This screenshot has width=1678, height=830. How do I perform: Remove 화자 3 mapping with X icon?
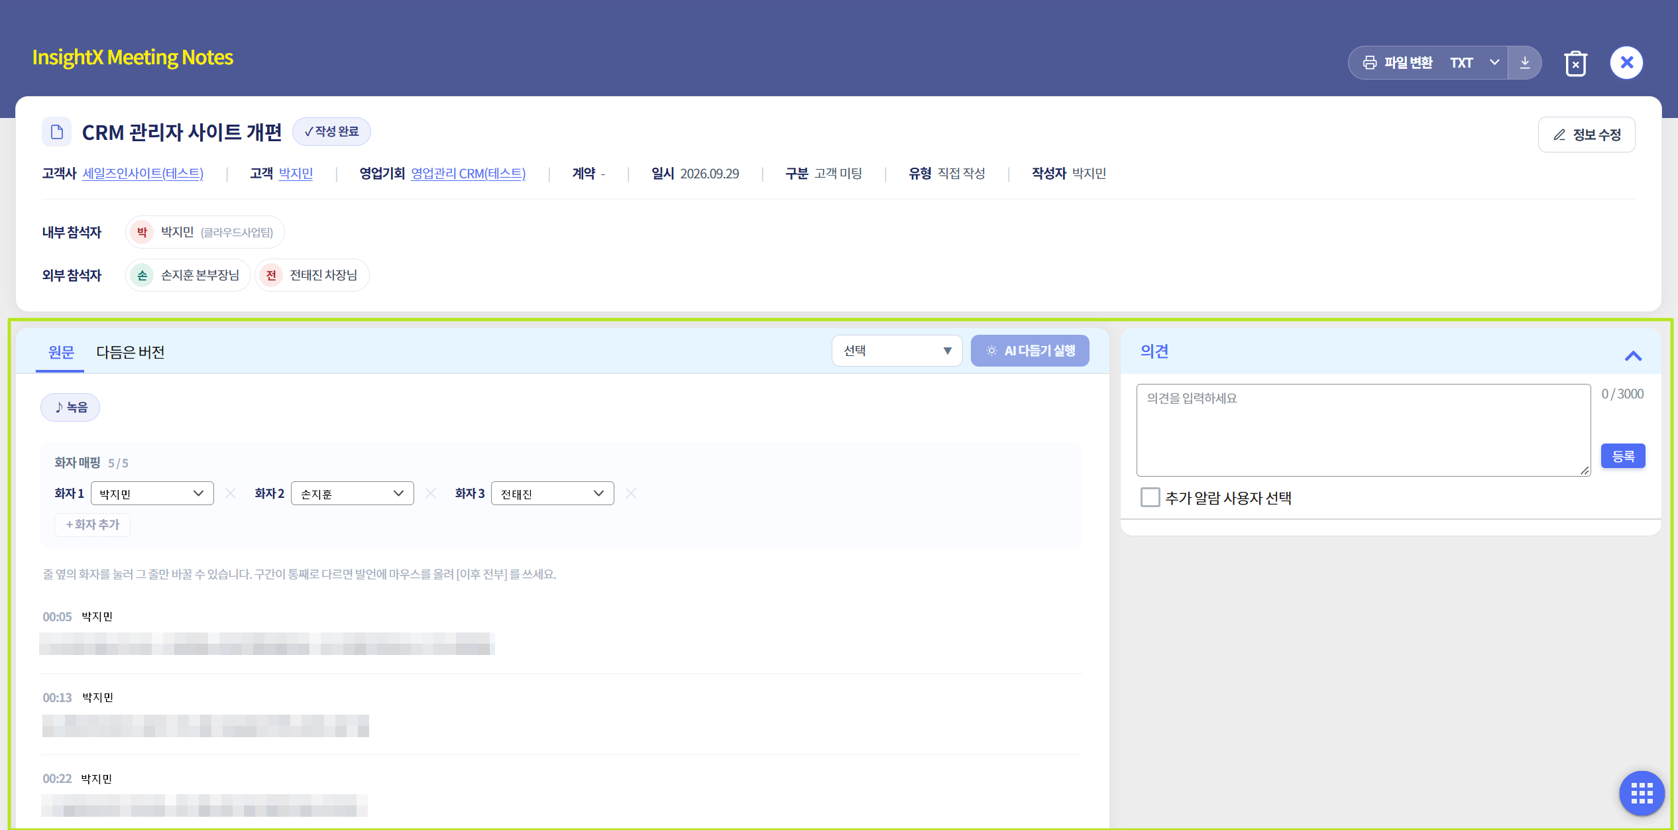coord(631,493)
